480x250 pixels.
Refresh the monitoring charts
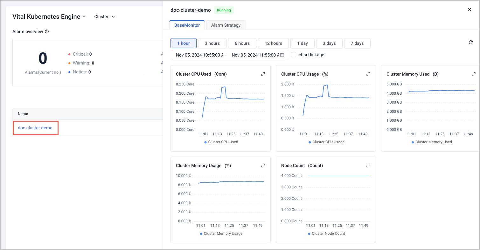point(471,42)
